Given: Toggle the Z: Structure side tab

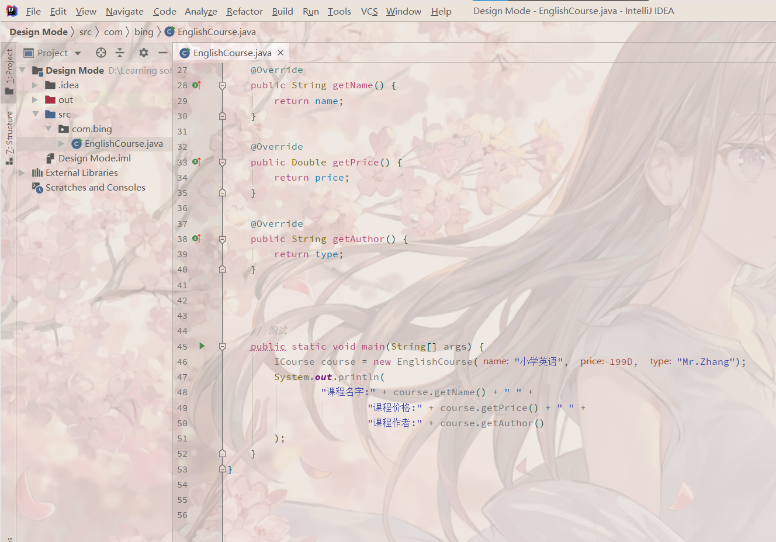Looking at the screenshot, I should (9, 137).
